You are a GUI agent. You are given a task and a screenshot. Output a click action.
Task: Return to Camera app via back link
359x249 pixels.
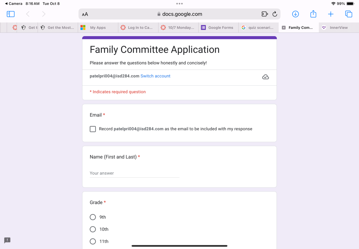[x=13, y=4]
